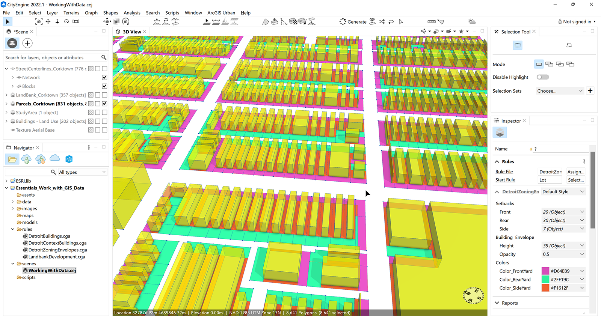The height and width of the screenshot is (319, 601).
Task: Toggle visibility checkbox of Blocks layer
Action: click(104, 86)
